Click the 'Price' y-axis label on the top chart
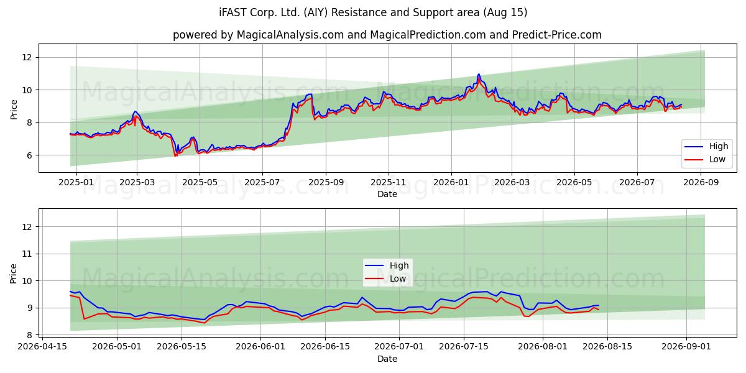The width and height of the screenshot is (746, 373). tap(14, 108)
